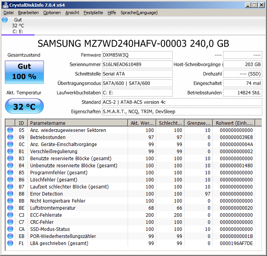This screenshot has height=256, width=267.
Task: Open the Festplatte menu
Action: click(x=93, y=13)
